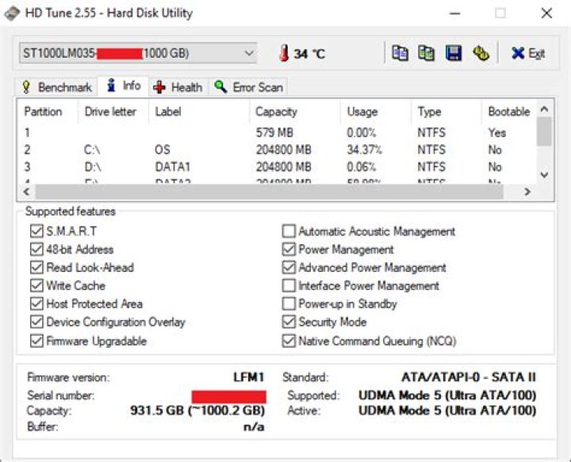Click the LFM1 firmware version value
Viewport: 571px width, 462px height.
pyautogui.click(x=249, y=377)
